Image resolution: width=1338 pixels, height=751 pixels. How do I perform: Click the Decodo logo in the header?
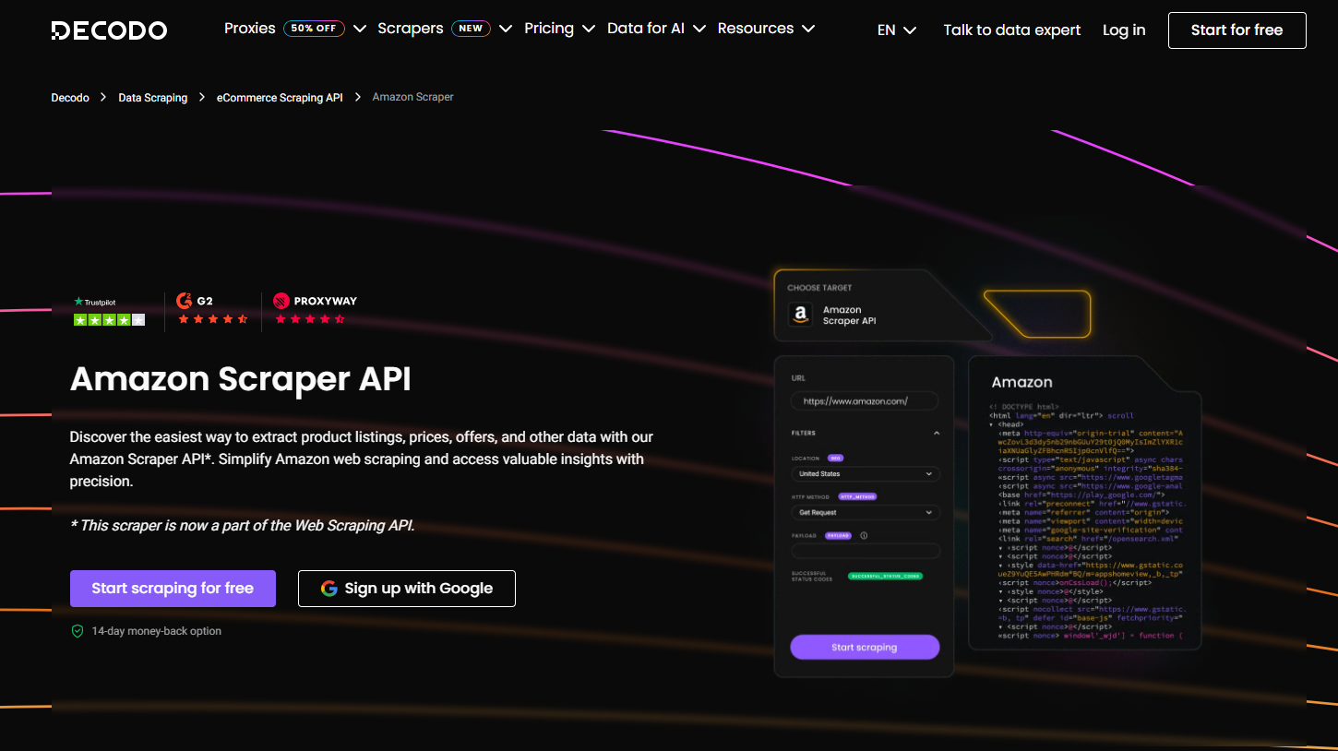(109, 30)
